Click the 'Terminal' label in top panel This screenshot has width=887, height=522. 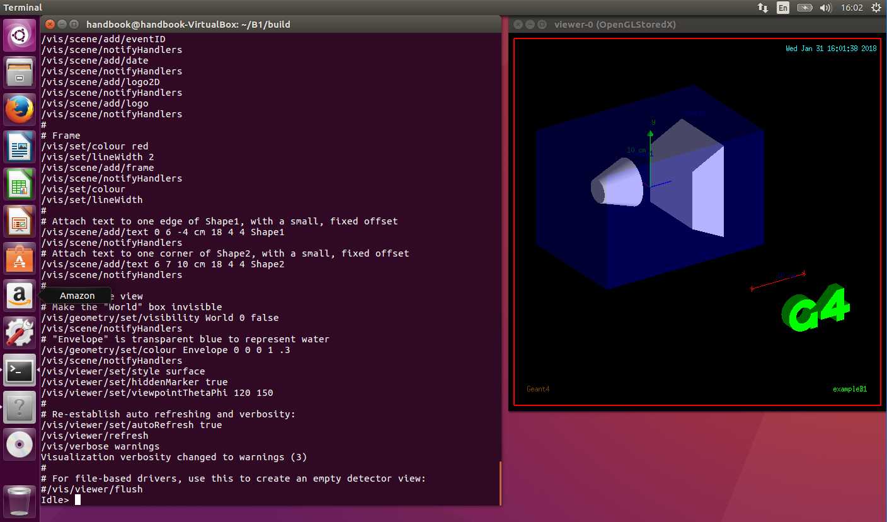coord(23,8)
